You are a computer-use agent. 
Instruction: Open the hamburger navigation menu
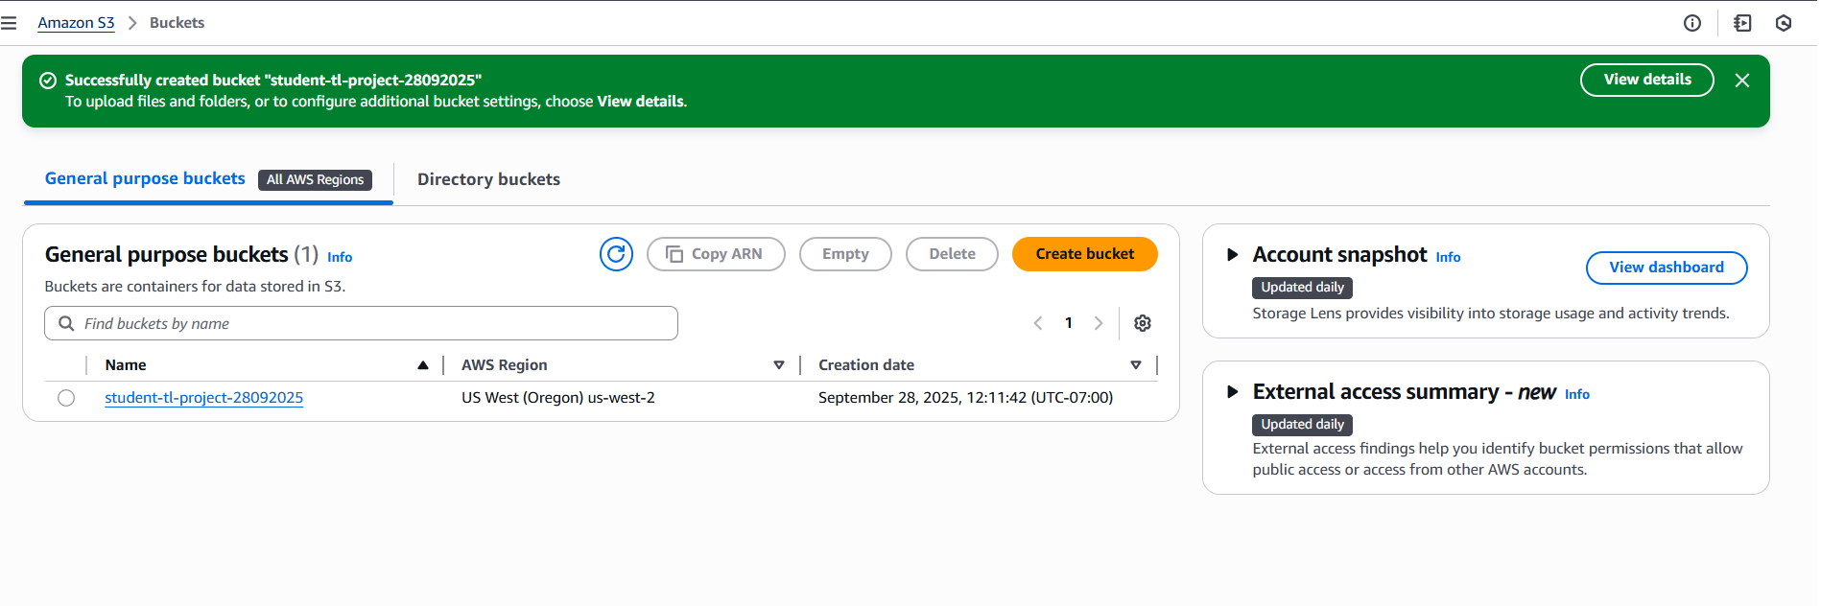click(x=10, y=23)
